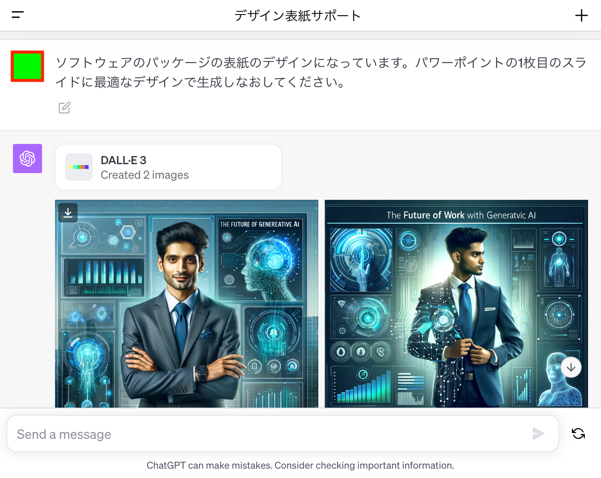Click the DALL·E 3 color strip thumbnail
Image resolution: width=601 pixels, height=478 pixels.
(x=79, y=167)
